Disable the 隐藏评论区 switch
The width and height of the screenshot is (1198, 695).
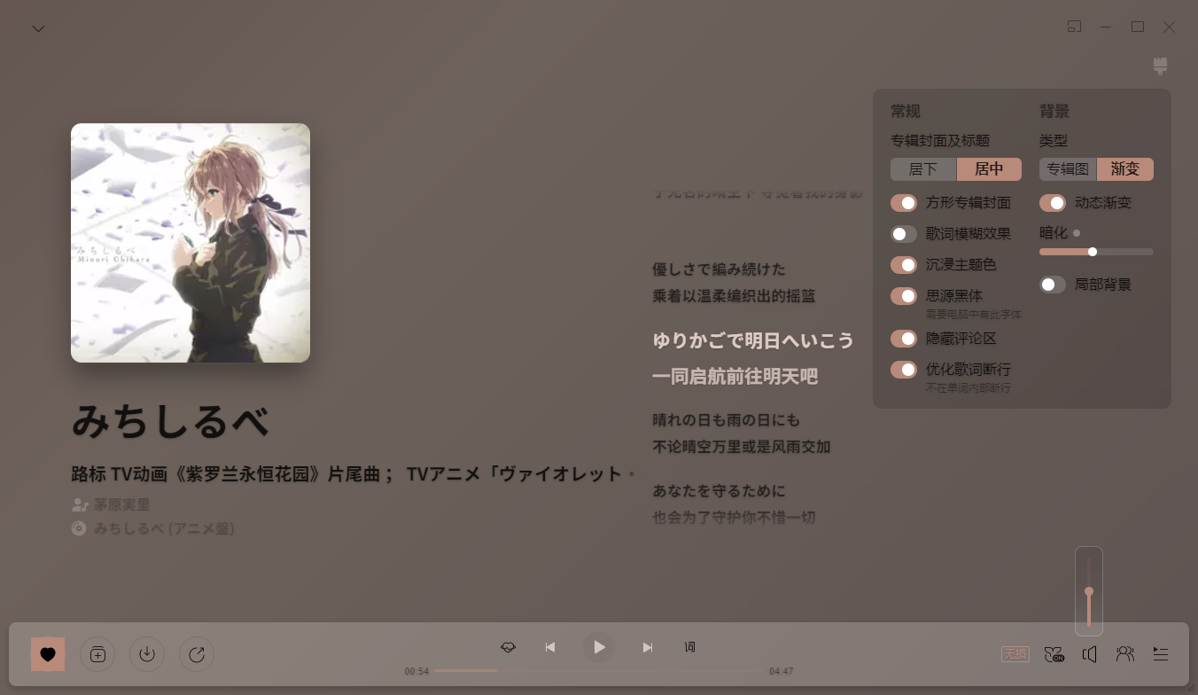903,339
